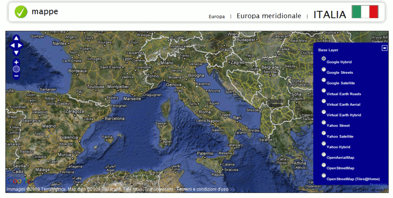Select Yahoo Satellite base layer

(324, 133)
